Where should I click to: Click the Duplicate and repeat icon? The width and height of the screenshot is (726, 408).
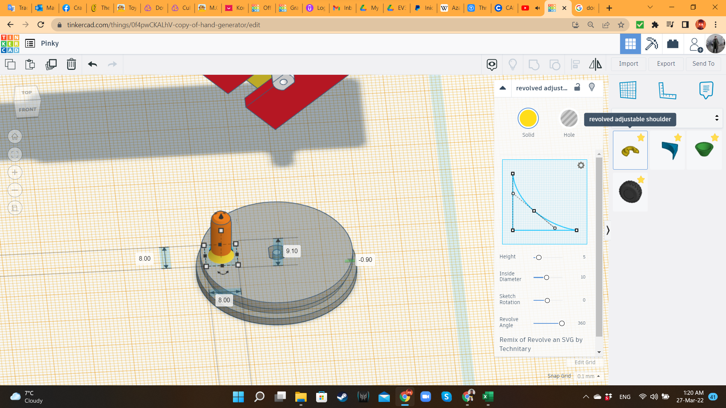pyautogui.click(x=51, y=64)
